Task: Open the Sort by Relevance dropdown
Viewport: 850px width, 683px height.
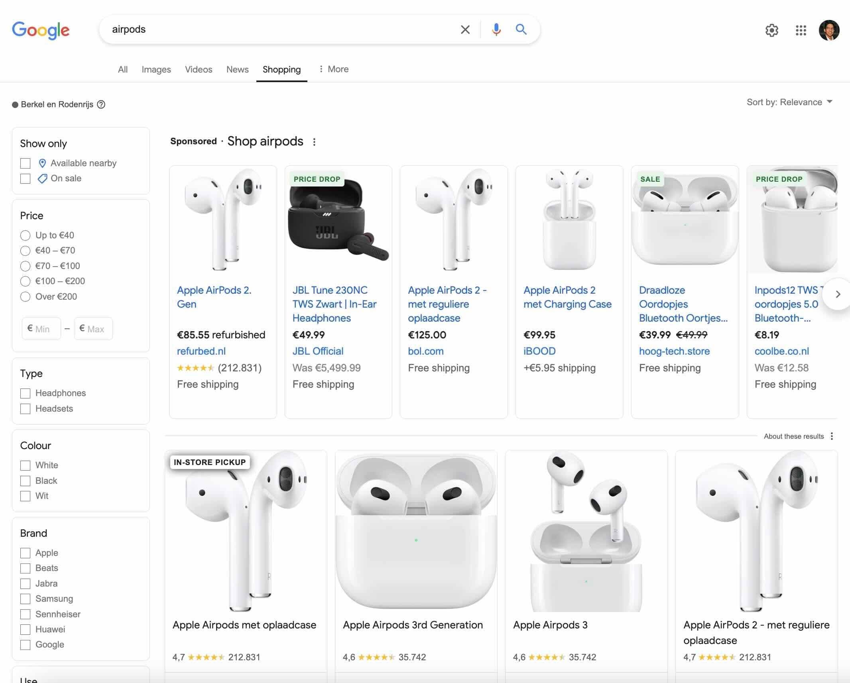Action: [789, 102]
